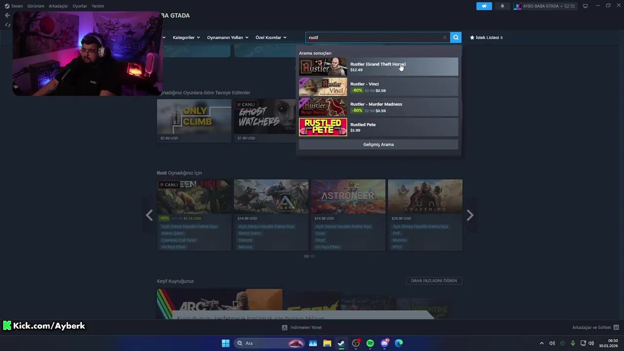Select Rustler (Grand Theft Horse) search result

(378, 67)
